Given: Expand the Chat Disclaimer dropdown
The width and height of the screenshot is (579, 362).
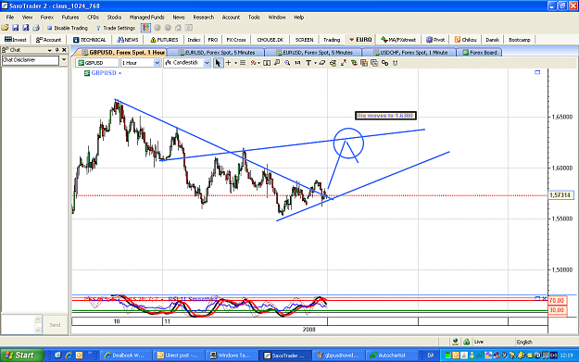Looking at the screenshot, I should (x=64, y=60).
